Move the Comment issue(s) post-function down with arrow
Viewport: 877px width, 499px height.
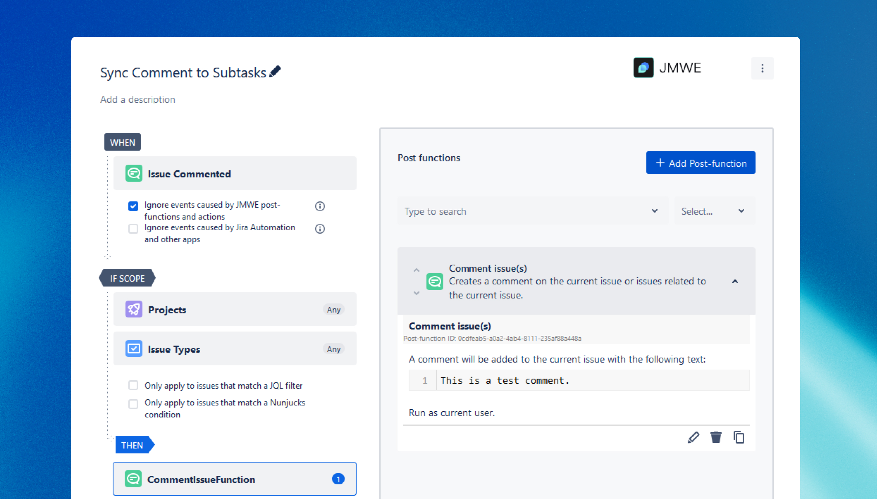tap(416, 293)
